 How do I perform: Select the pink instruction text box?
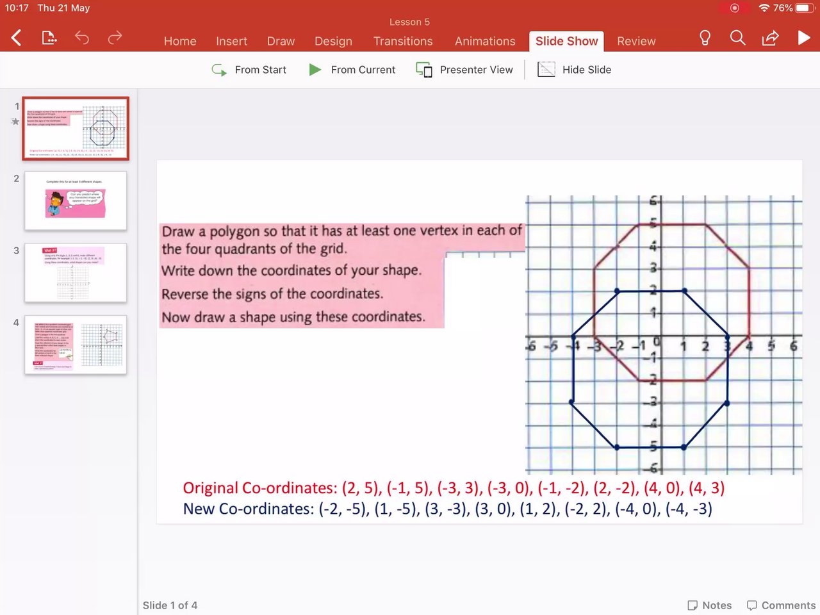(342, 275)
